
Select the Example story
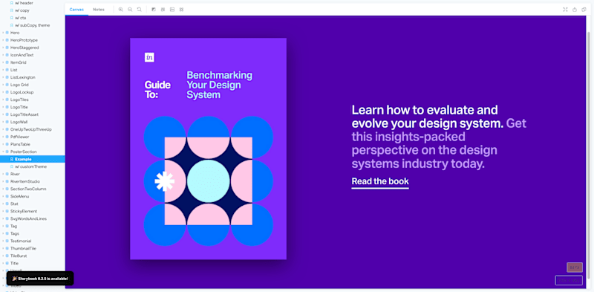pos(33,159)
